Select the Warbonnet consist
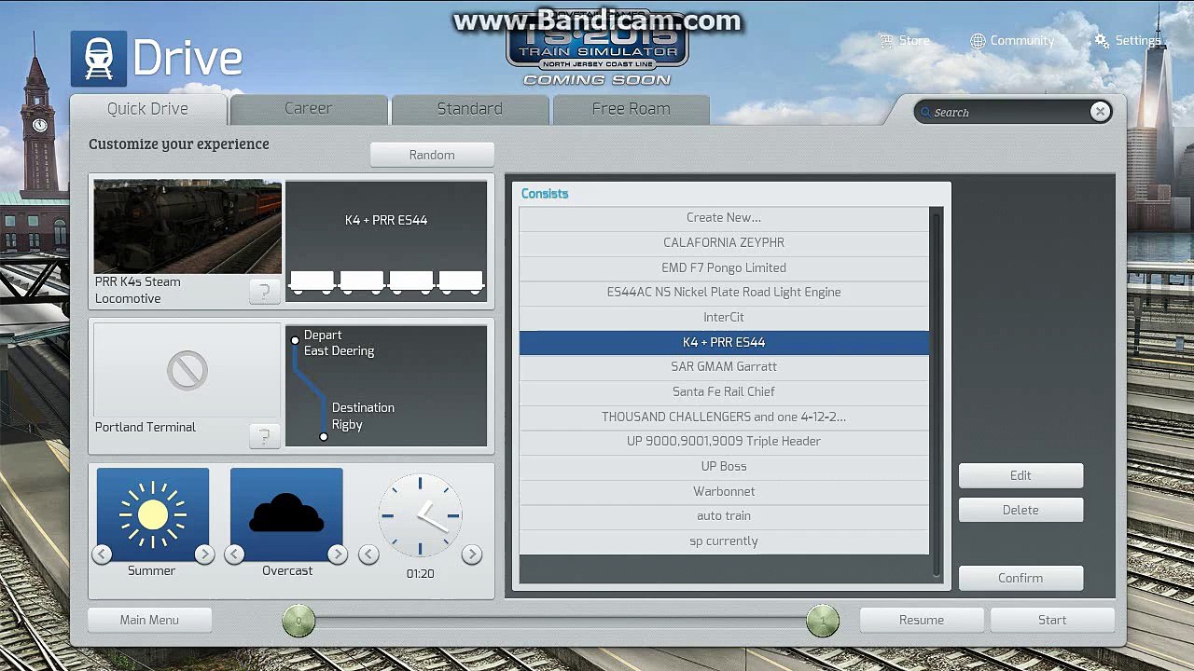This screenshot has width=1194, height=671. click(x=724, y=491)
